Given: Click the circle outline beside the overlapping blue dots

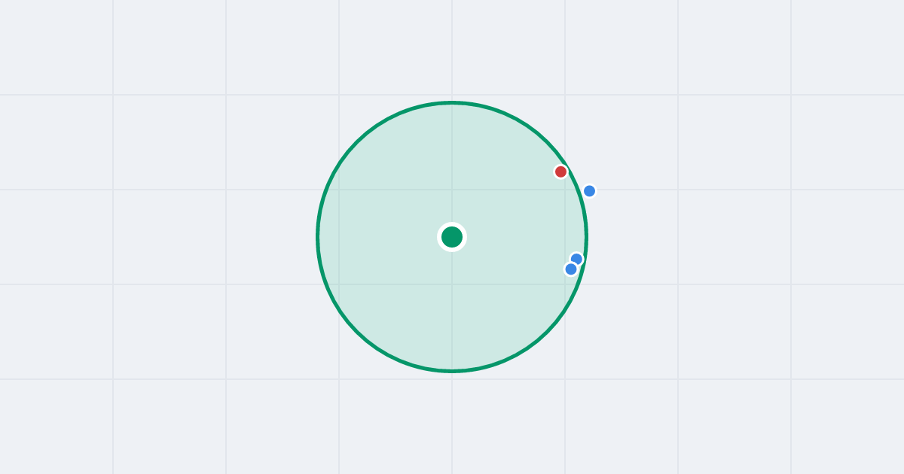Looking at the screenshot, I should click(584, 261).
